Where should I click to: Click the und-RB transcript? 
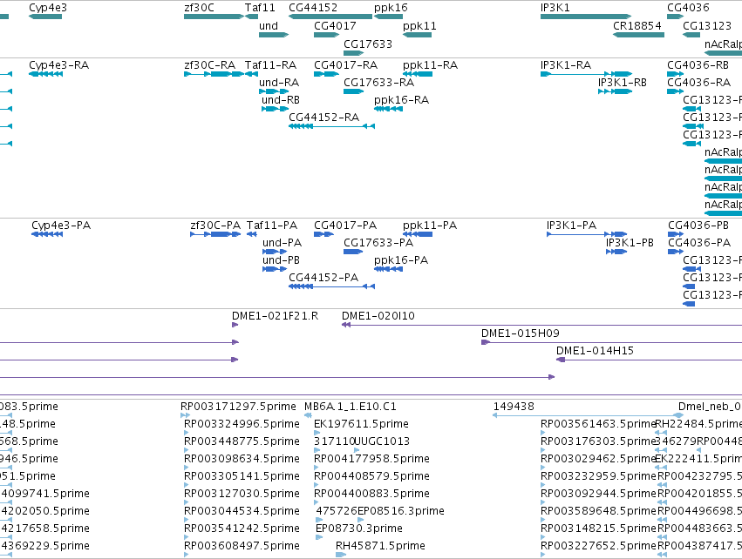(275, 109)
